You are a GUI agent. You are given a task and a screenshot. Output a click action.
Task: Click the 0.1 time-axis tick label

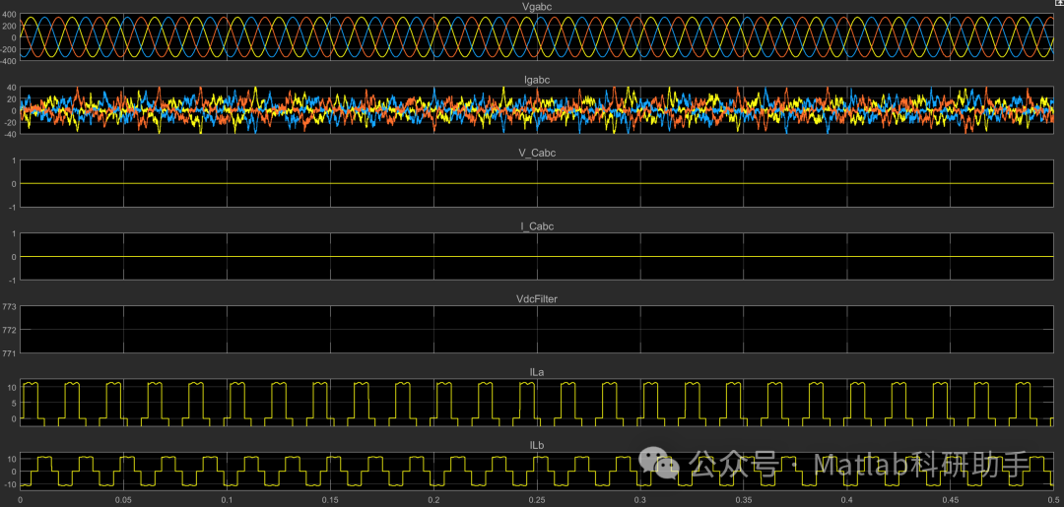pos(228,499)
